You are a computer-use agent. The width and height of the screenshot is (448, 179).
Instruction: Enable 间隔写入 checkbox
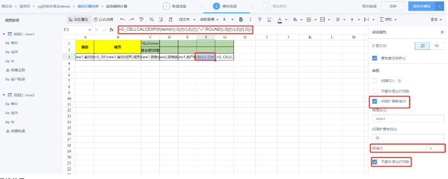pos(375,81)
